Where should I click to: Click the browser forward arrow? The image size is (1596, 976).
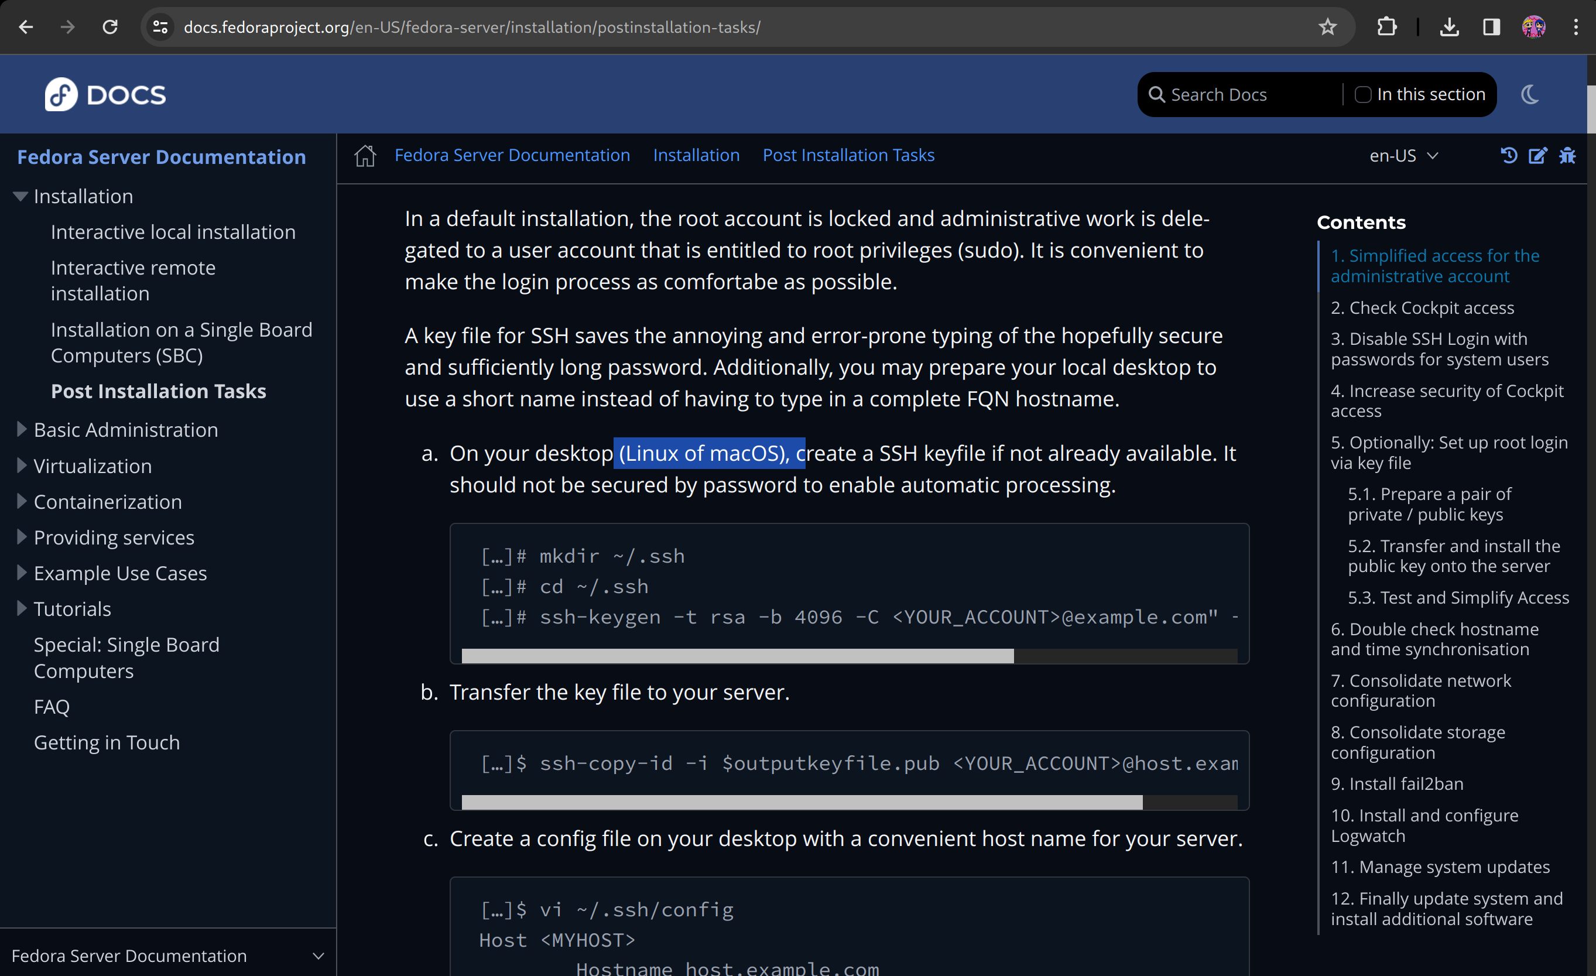coord(67,27)
